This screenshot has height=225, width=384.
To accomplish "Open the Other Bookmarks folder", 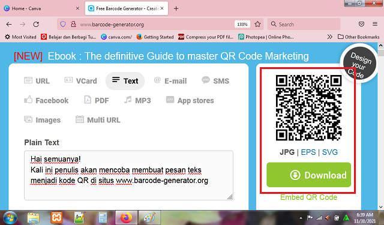I will point(359,37).
